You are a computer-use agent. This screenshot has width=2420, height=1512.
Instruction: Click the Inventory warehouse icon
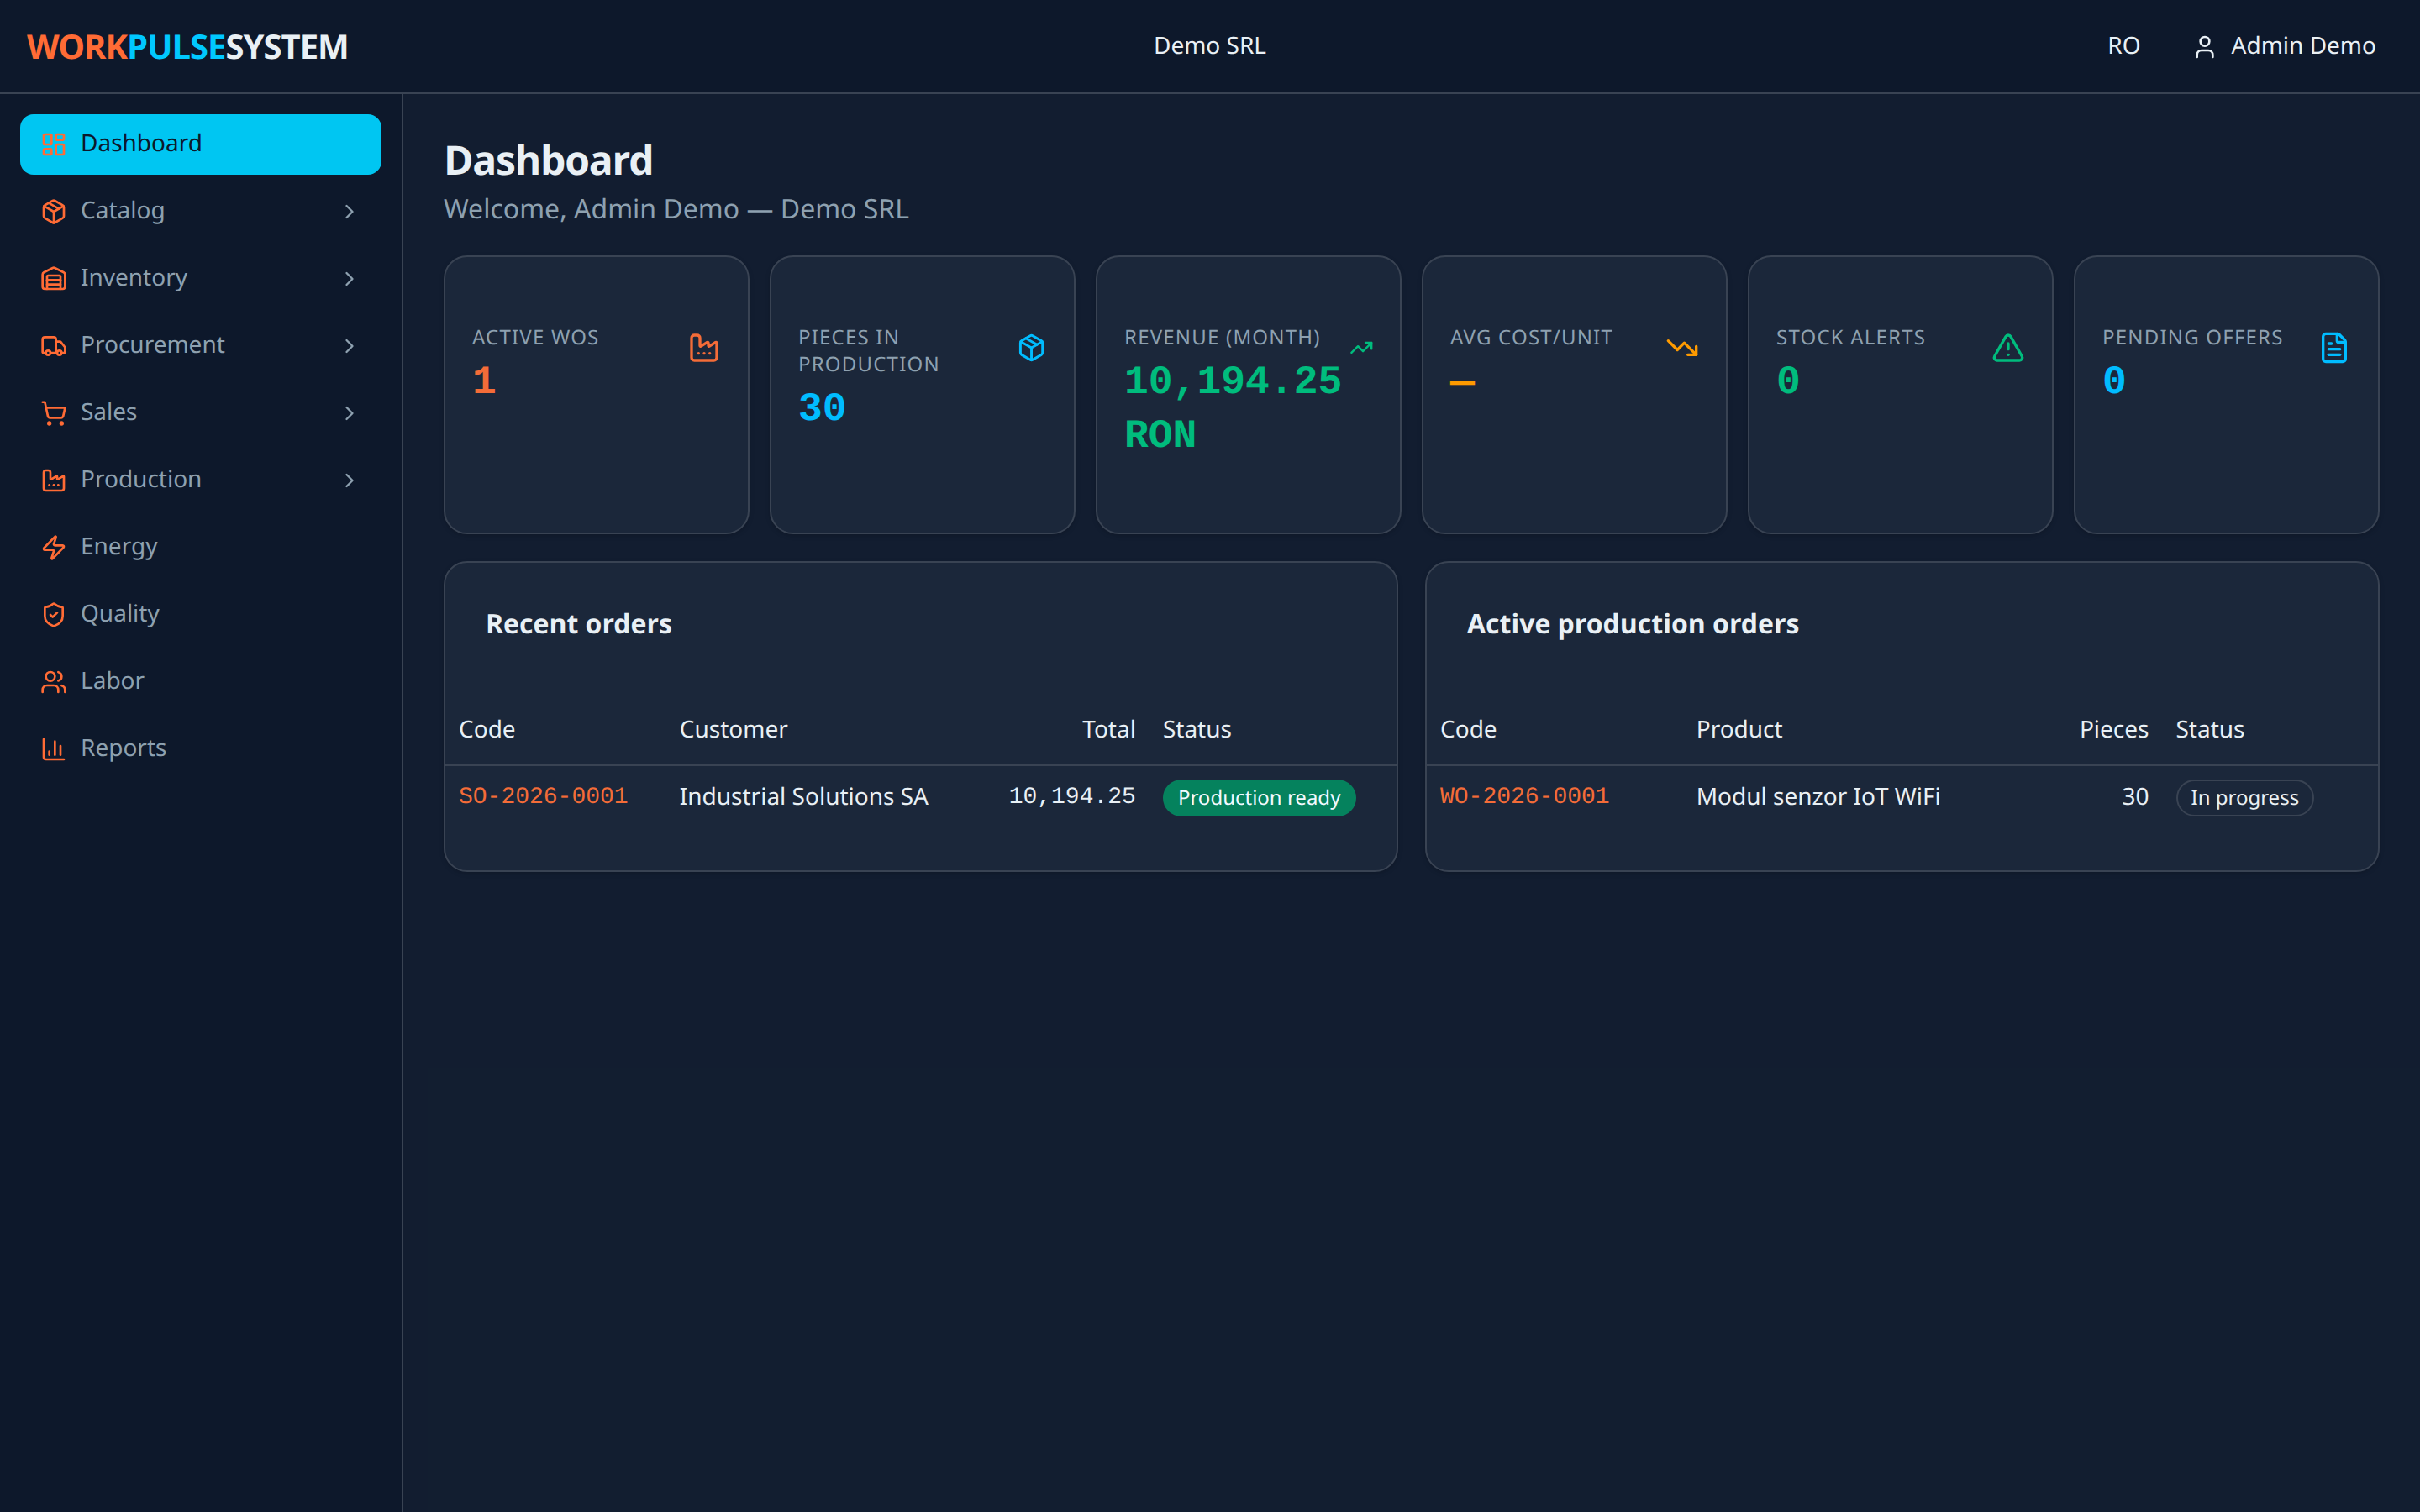coord(54,278)
